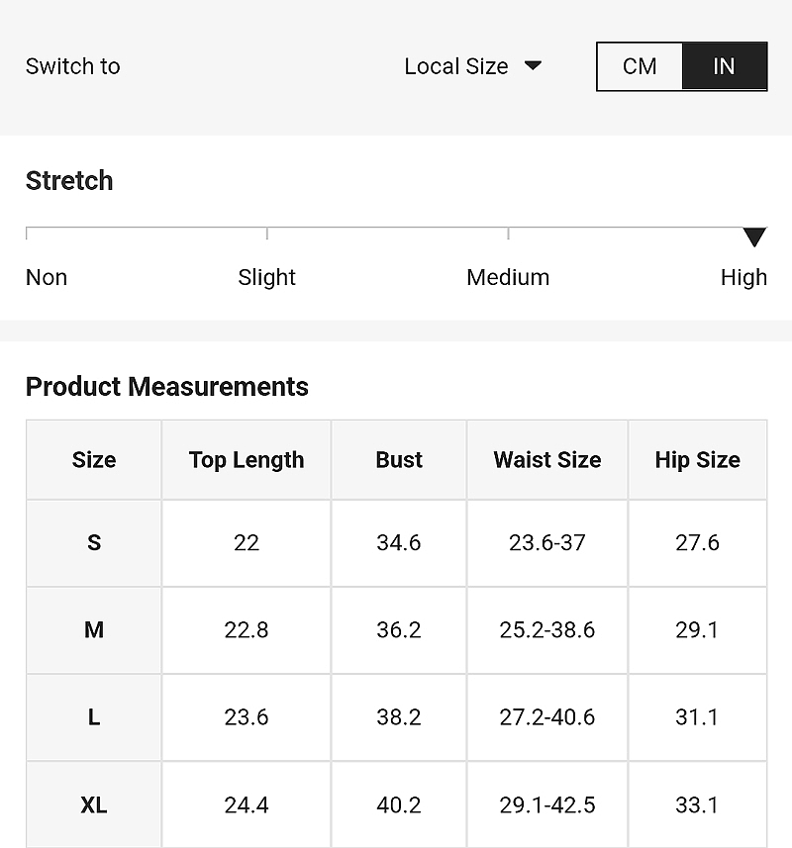Click the Top Length column header
Screen dimensions: 792x848
pos(247,460)
